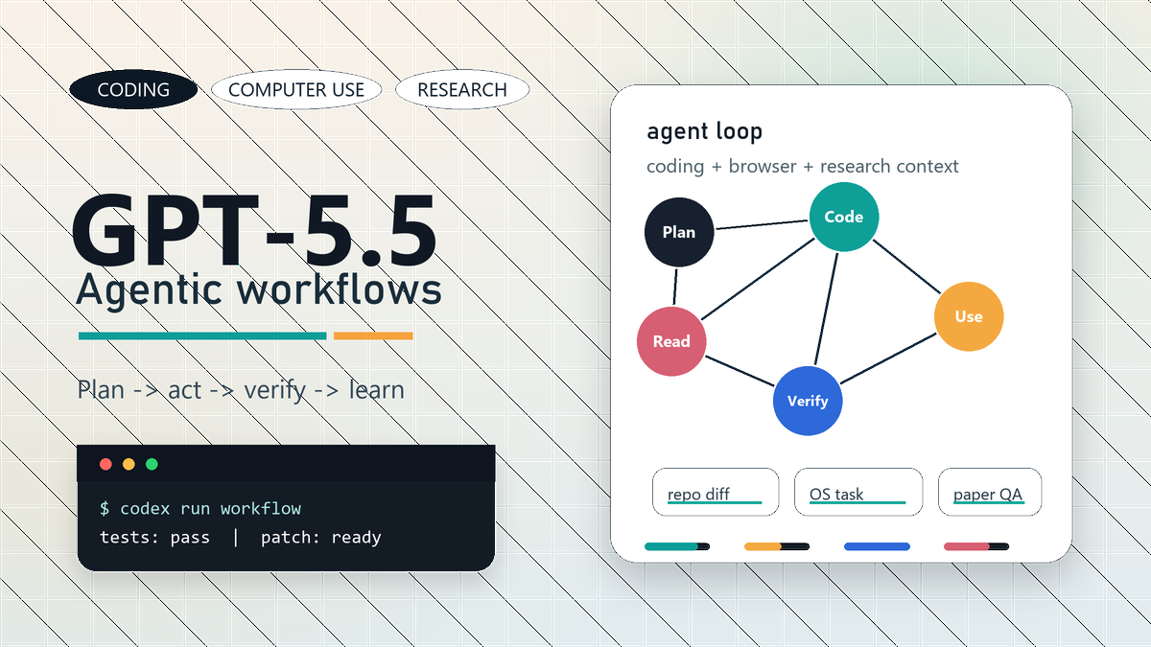1151x647 pixels.
Task: Switch to the COMPUTER USE pill
Action: (x=296, y=90)
